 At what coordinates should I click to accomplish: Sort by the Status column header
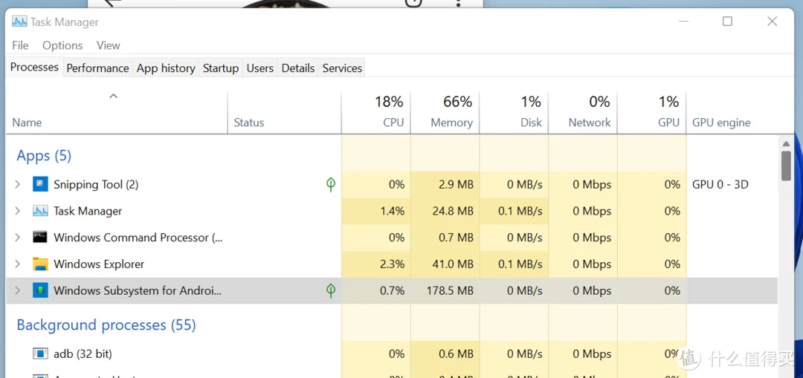point(284,113)
